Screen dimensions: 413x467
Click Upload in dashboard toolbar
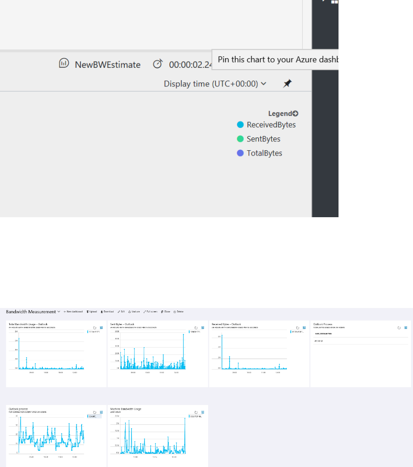[x=92, y=311]
